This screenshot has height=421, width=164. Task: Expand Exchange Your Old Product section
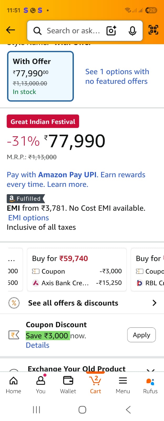pyautogui.click(x=150, y=369)
